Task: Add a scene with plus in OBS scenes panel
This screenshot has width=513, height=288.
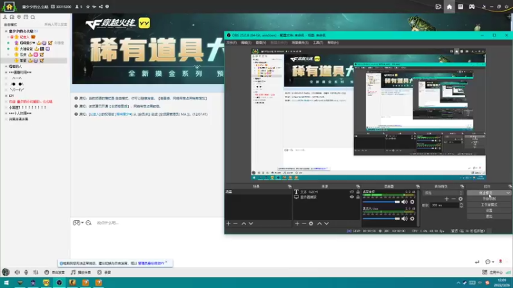Action: [228, 223]
